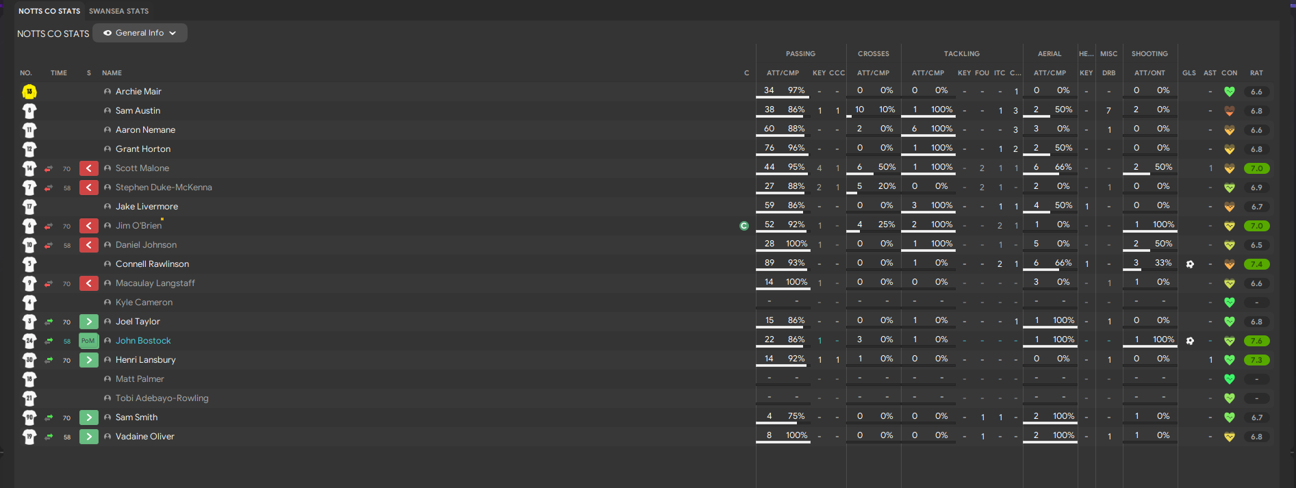Click Archie Mair's green condition heart
The image size is (1296, 488).
pyautogui.click(x=1230, y=92)
